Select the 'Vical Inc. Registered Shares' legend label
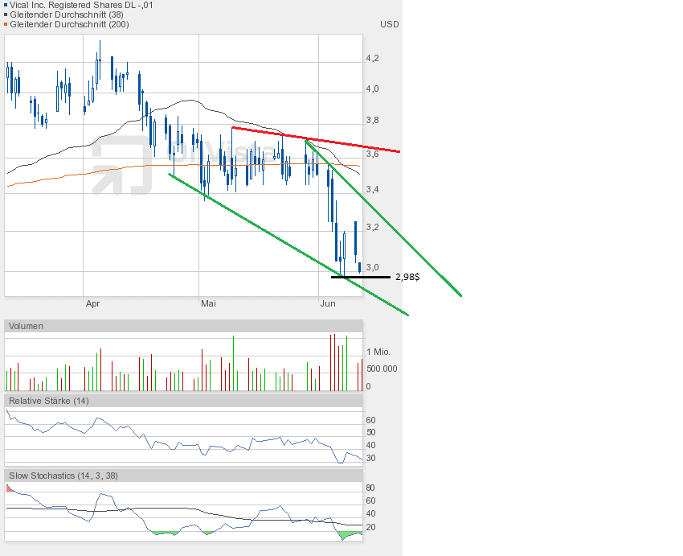683x556 pixels. click(x=81, y=5)
